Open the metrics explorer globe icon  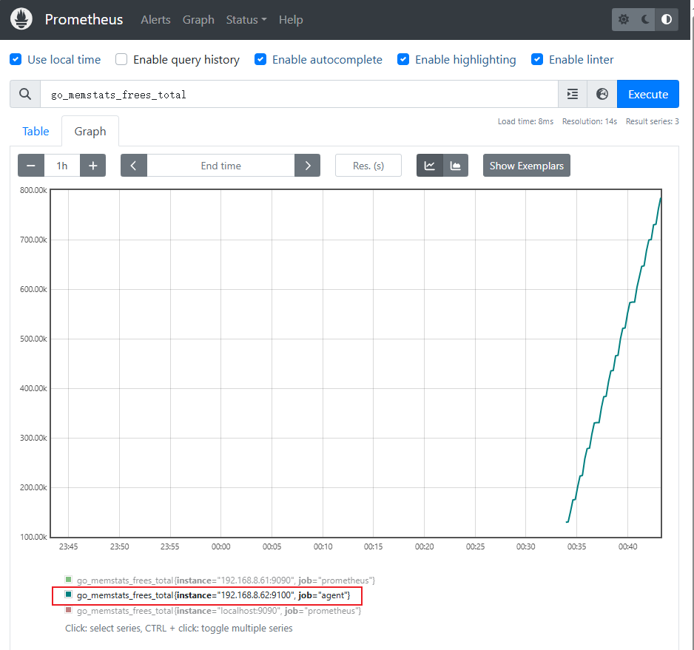602,94
